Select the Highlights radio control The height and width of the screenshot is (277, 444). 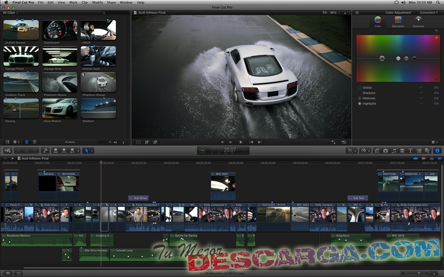point(360,103)
